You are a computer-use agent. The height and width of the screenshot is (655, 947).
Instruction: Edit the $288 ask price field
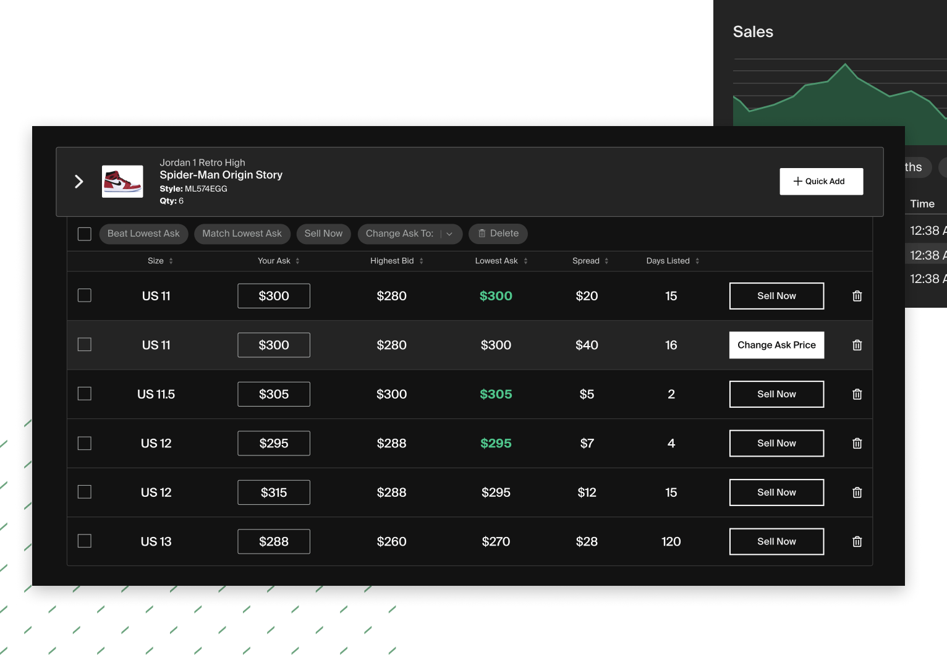[x=274, y=541]
